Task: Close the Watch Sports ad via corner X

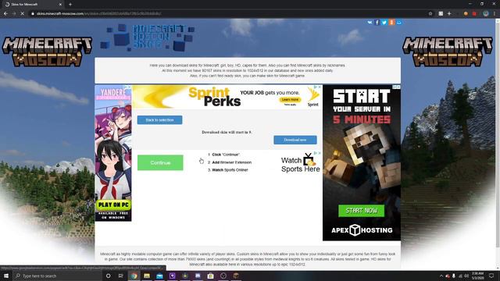Action: coord(320,153)
